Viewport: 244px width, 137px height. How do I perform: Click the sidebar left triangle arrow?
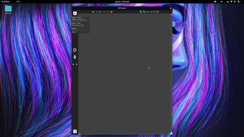click(73, 64)
